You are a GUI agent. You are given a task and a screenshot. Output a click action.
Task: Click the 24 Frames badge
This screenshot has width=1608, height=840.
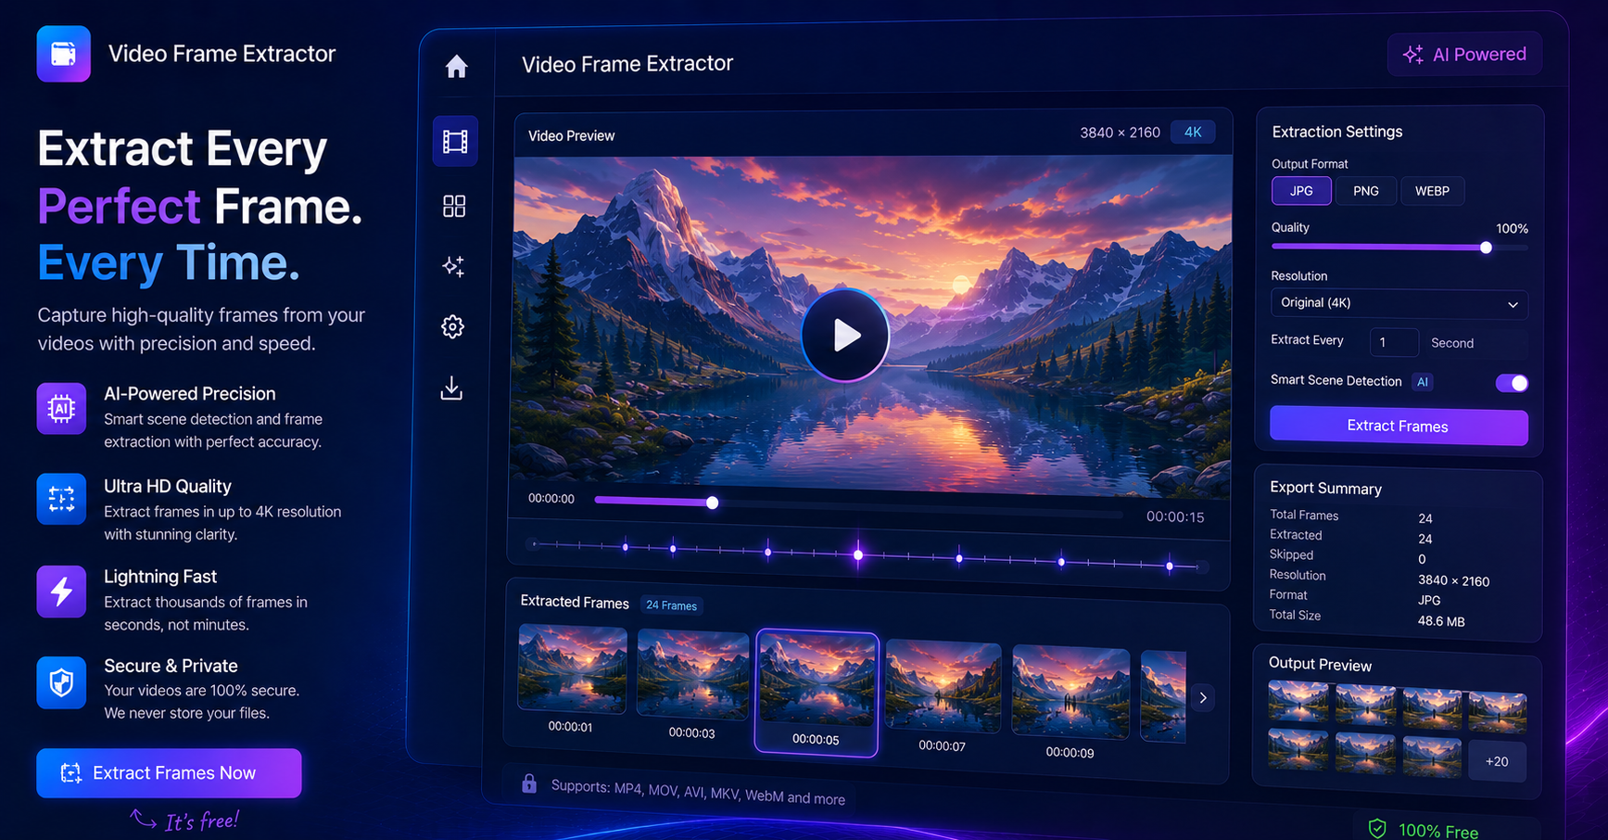tap(671, 605)
